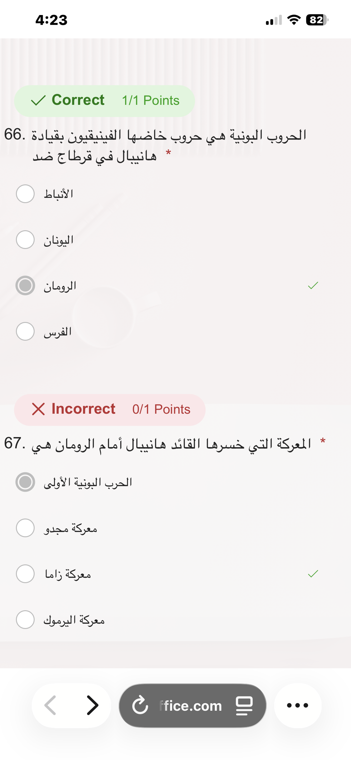The width and height of the screenshot is (351, 760).
Task: Choose the معركة مجدو answer
Action: [25, 528]
